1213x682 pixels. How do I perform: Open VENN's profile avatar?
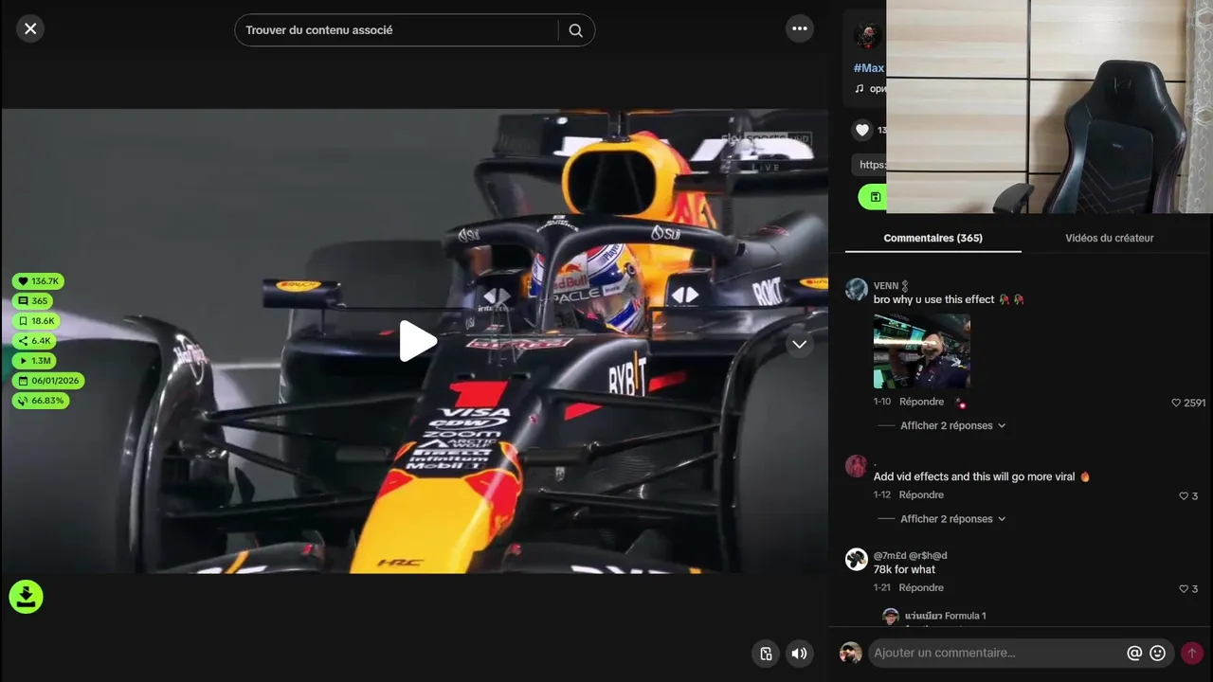click(857, 289)
